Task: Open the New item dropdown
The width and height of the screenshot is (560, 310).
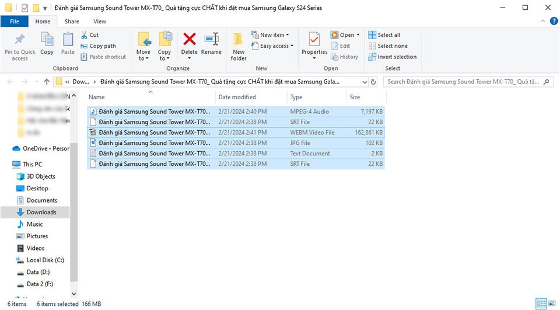Action: [x=270, y=35]
